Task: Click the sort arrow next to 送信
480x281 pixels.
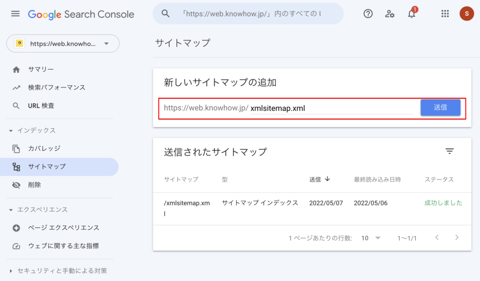Action: [x=327, y=179]
